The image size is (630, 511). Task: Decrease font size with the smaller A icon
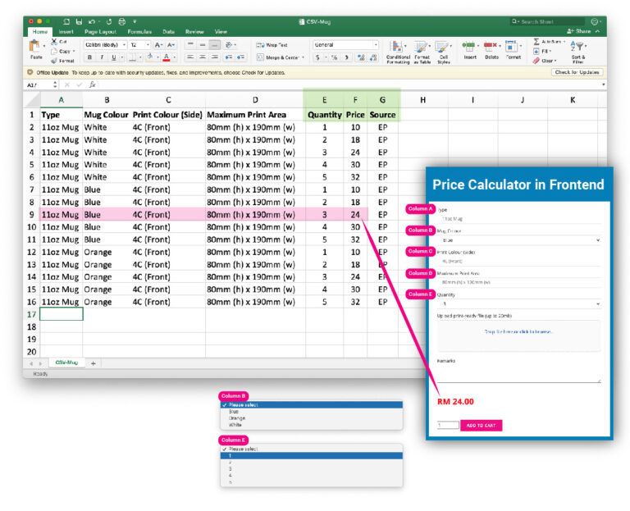click(171, 45)
